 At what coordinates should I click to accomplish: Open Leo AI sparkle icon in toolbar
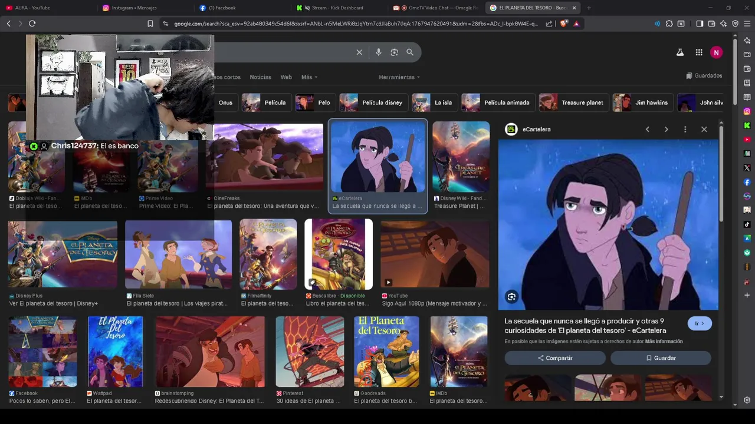(723, 24)
